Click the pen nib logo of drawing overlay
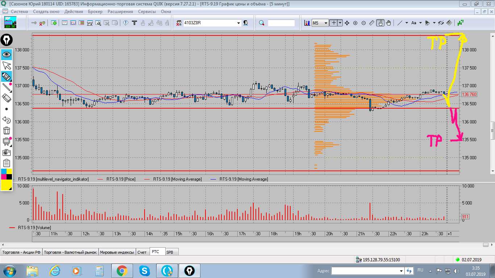The image size is (495, 278). pyautogui.click(x=7, y=40)
